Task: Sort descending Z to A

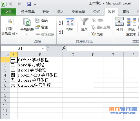Action: (61, 32)
